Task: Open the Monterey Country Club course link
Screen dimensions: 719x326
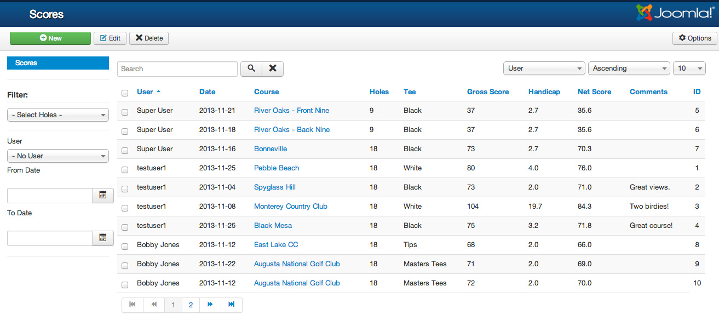Action: [x=291, y=207]
